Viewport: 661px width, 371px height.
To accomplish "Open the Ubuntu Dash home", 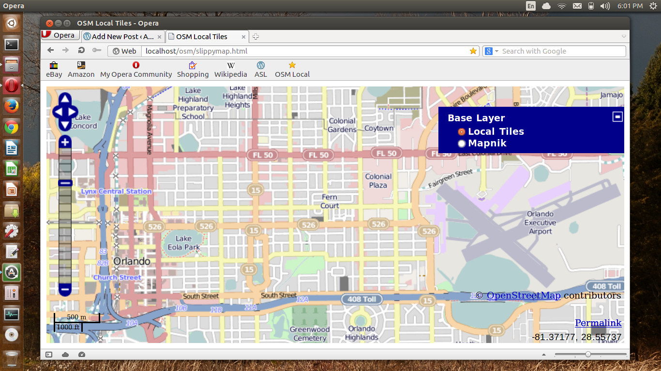I will pyautogui.click(x=12, y=23).
